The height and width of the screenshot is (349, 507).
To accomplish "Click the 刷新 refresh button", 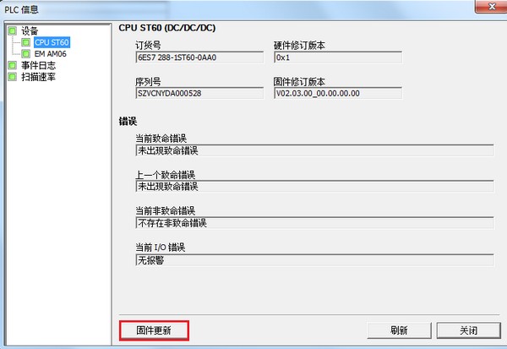I will (x=399, y=330).
